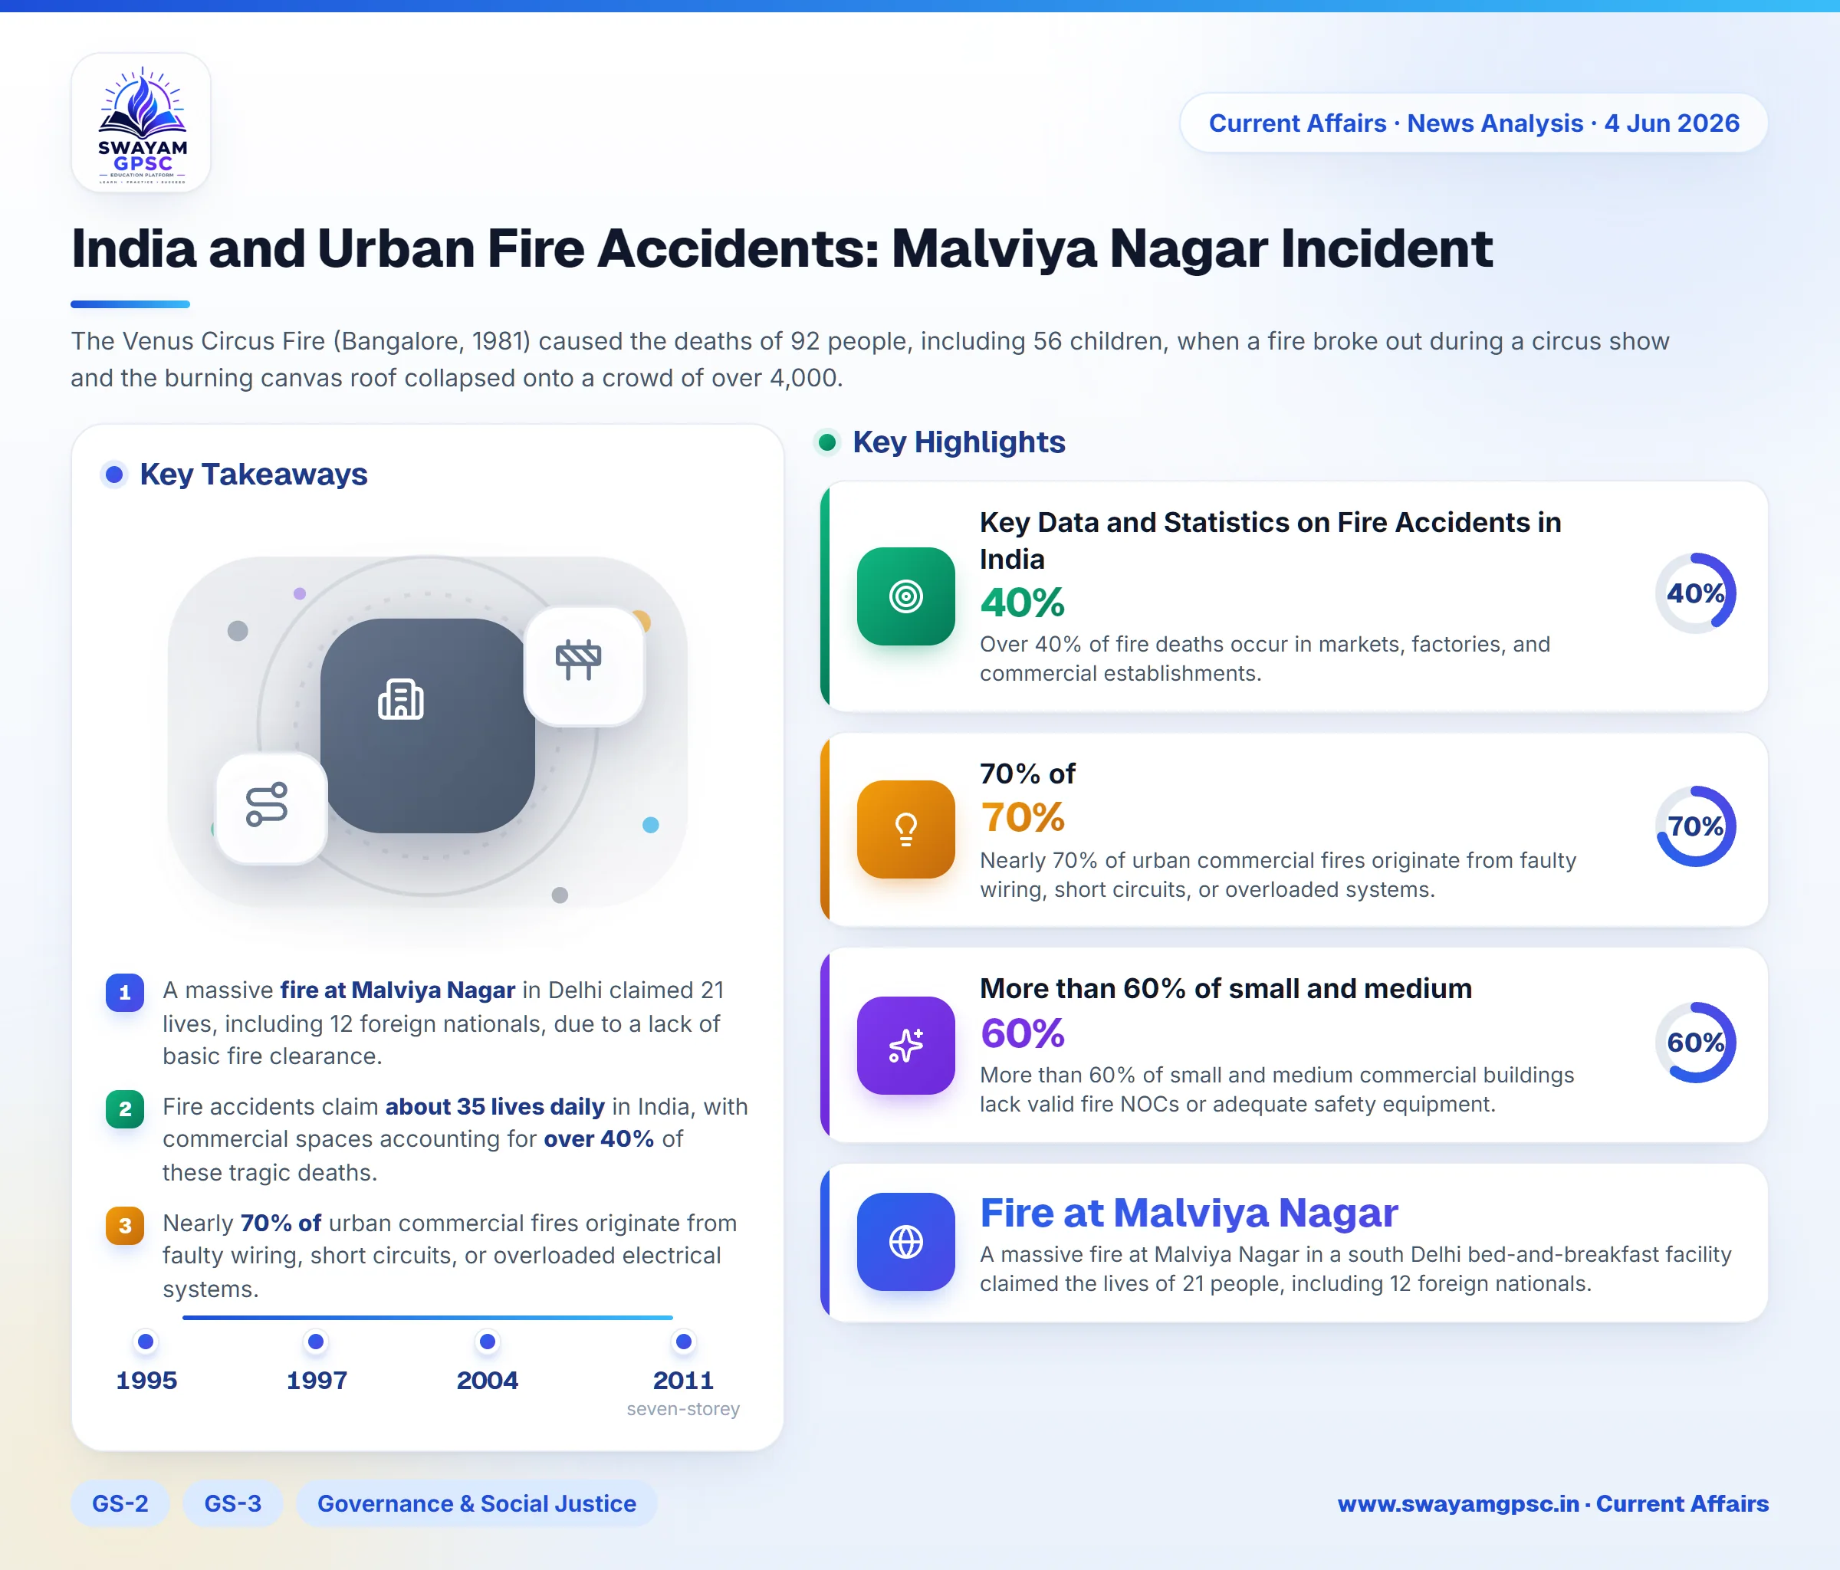This screenshot has width=1840, height=1570.
Task: Click the barrier construction icon tile
Action: pyautogui.click(x=583, y=665)
